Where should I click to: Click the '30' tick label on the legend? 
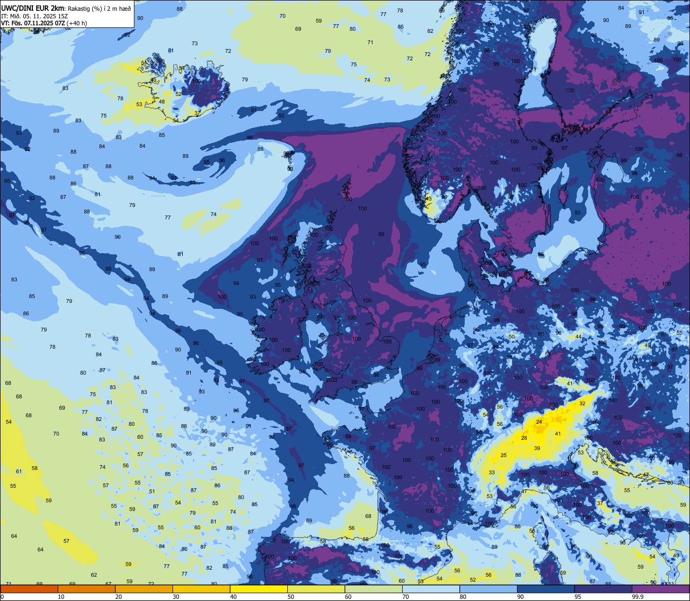(x=176, y=597)
